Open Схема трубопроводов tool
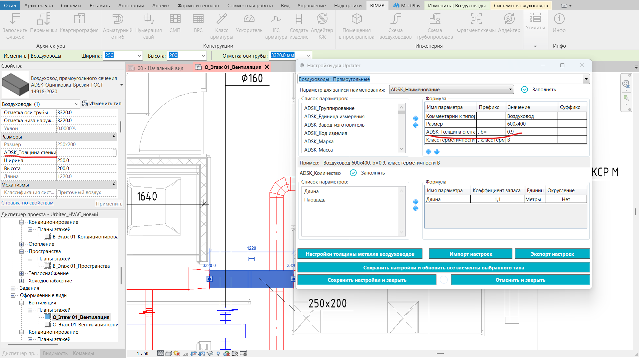 (x=435, y=26)
